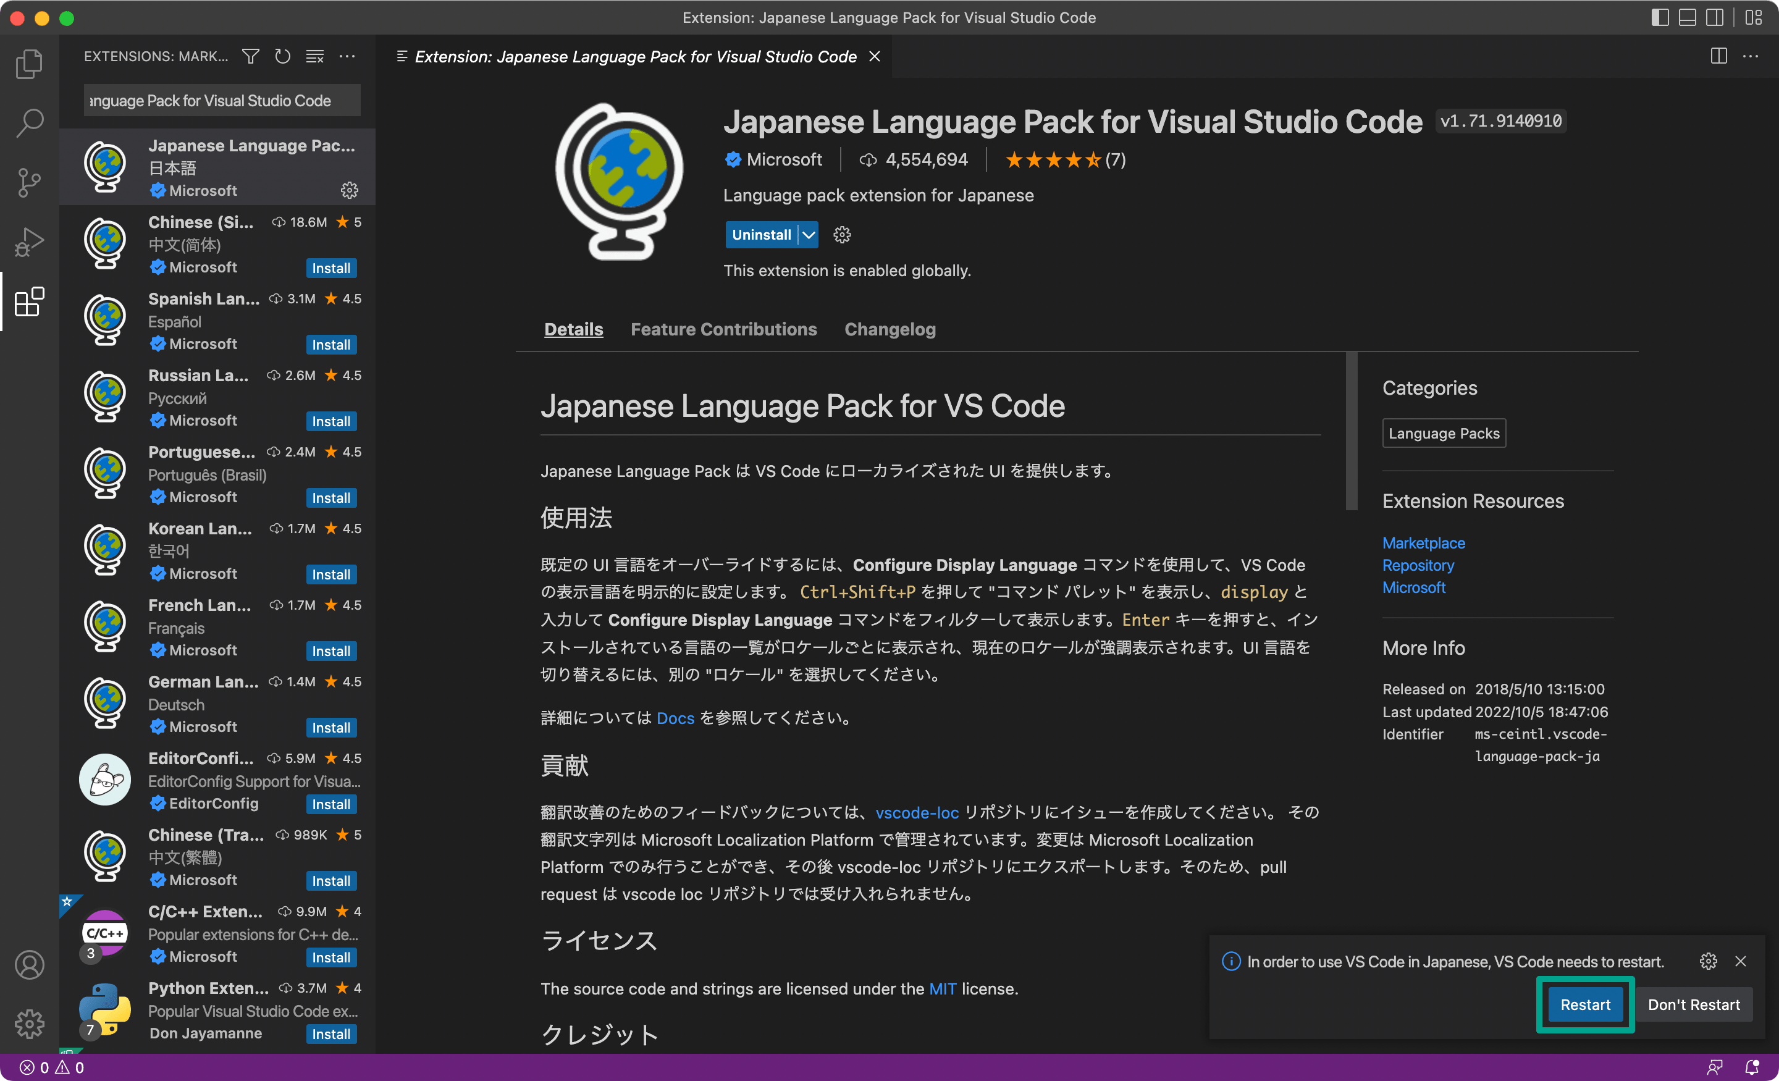Install the German Language Pack
Image resolution: width=1779 pixels, height=1081 pixels.
[330, 727]
